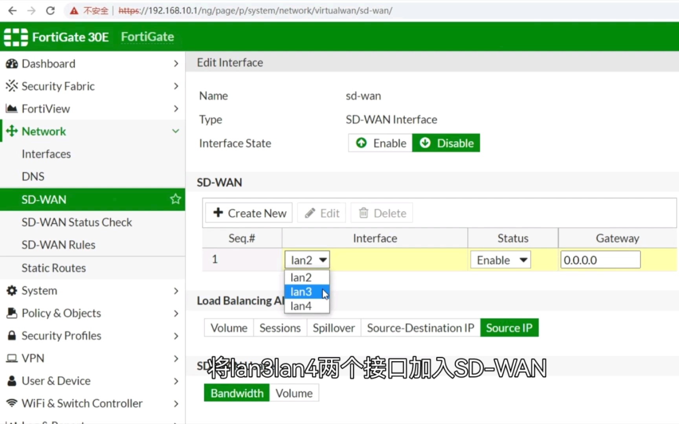The height and width of the screenshot is (424, 679).
Task: Select Source IP algorithm
Action: (509, 328)
